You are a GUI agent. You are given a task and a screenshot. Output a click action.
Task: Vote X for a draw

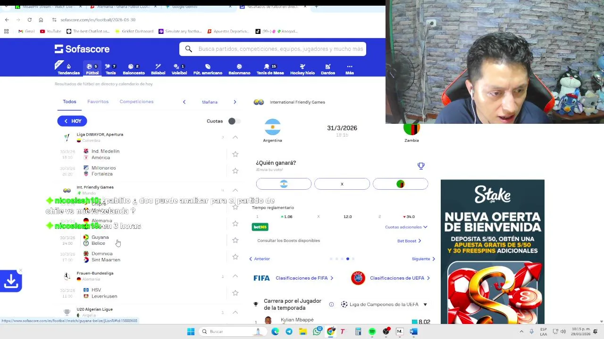342,184
